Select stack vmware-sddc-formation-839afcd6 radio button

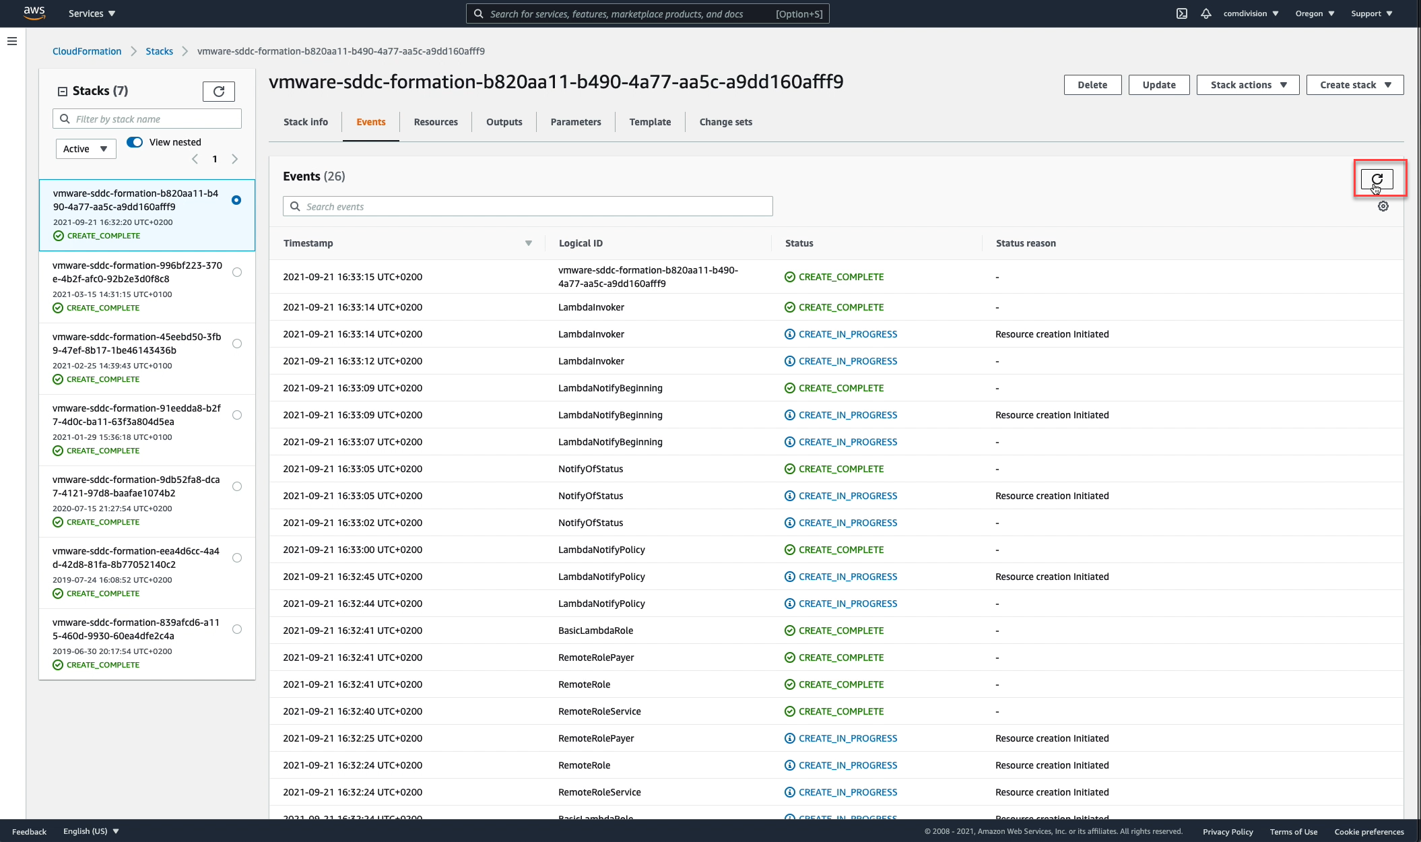[237, 630]
